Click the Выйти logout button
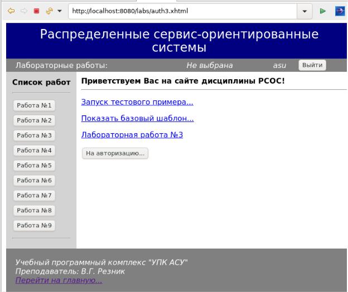 (x=312, y=65)
